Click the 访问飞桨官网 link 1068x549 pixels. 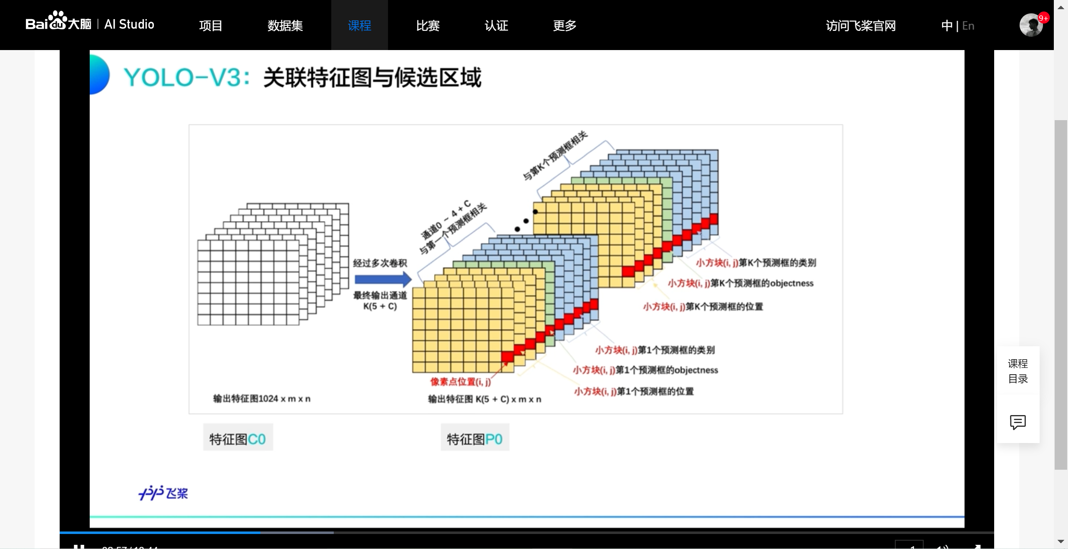(x=860, y=25)
